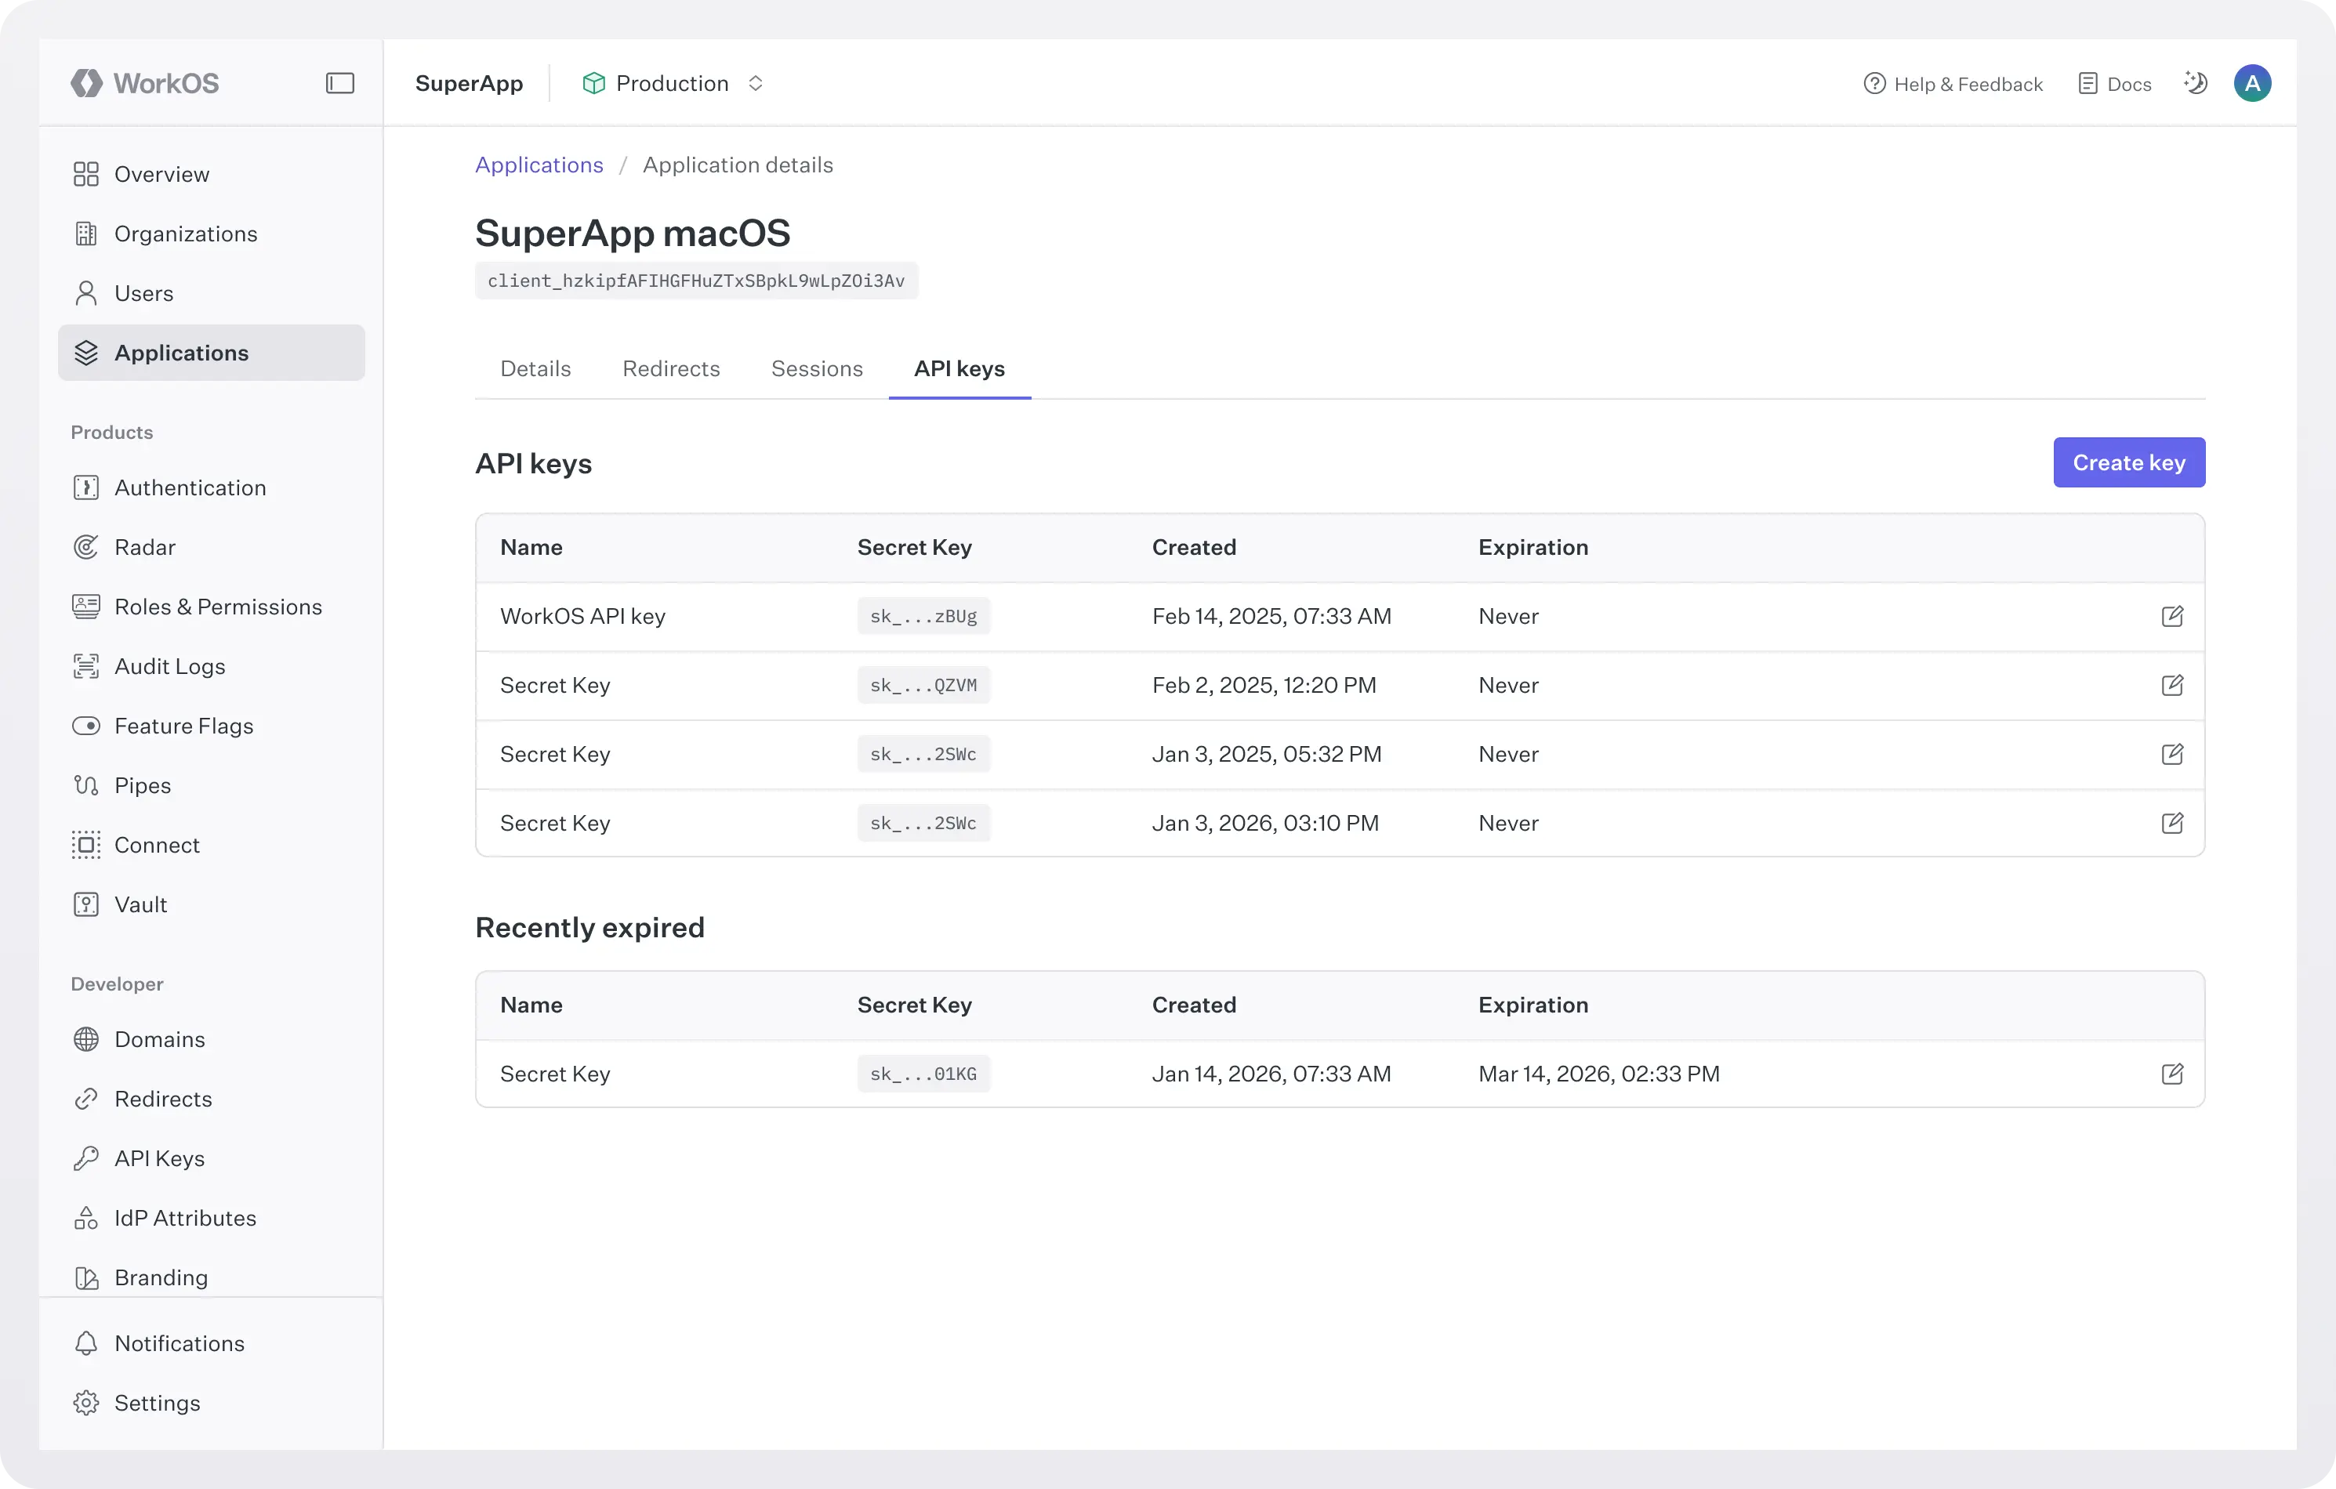
Task: Click the Radar product icon
Action: 86,546
